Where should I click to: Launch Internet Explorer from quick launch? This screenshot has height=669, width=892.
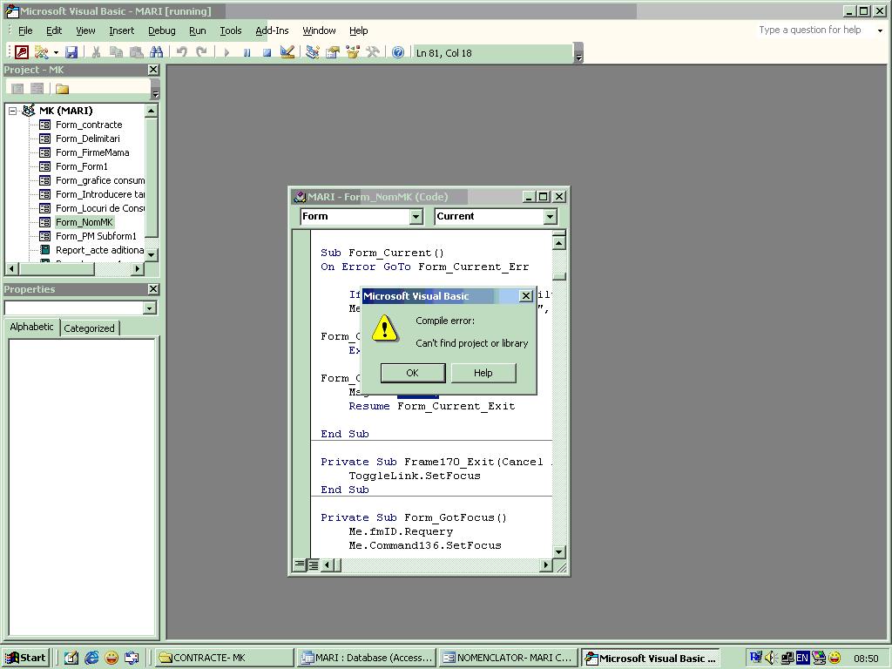pos(91,658)
